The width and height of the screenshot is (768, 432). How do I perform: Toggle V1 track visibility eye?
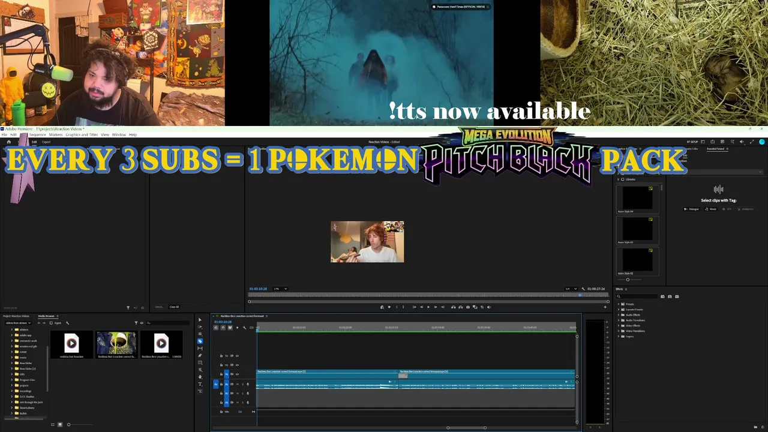tap(237, 374)
